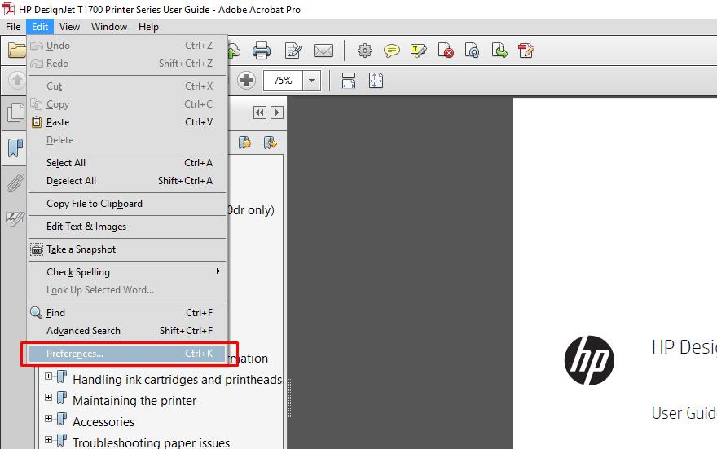
Task: Close the Edit menu from menu bar
Action: [x=40, y=27]
